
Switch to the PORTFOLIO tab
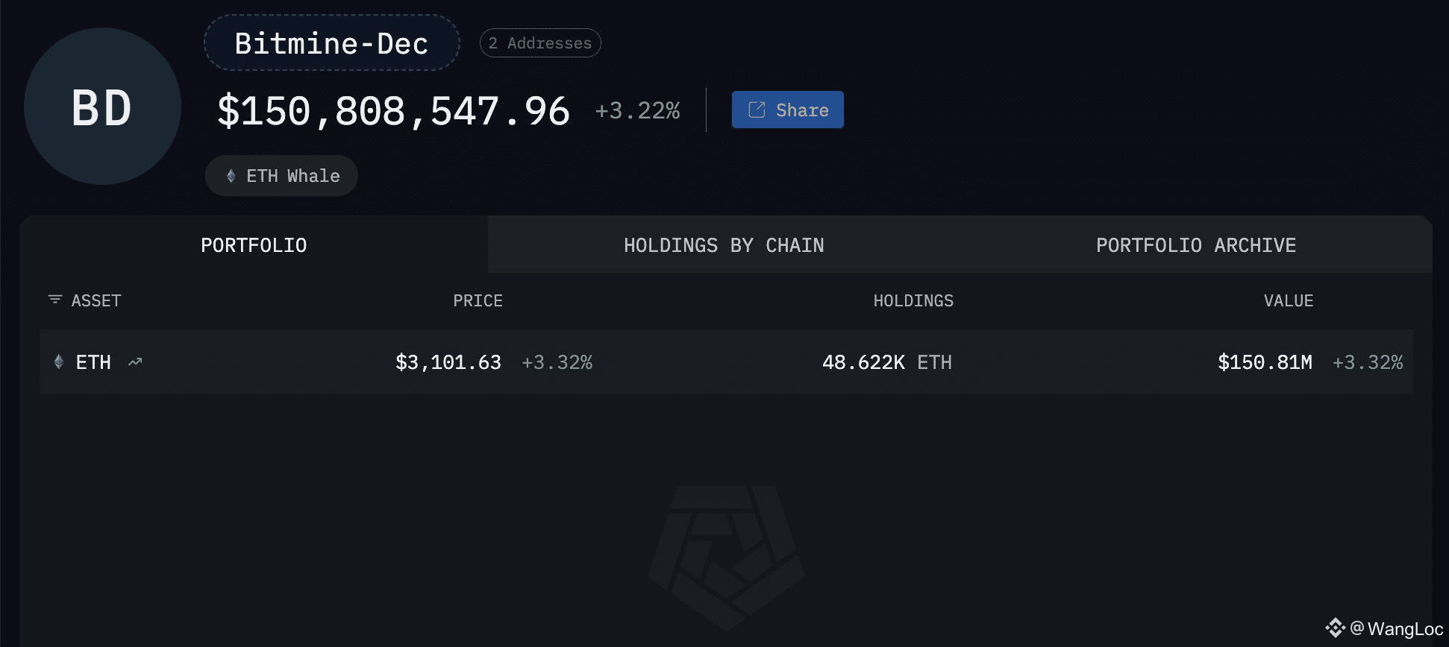(254, 245)
